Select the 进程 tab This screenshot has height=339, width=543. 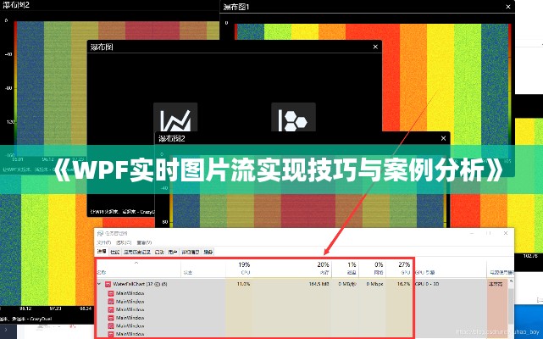pyautogui.click(x=102, y=252)
